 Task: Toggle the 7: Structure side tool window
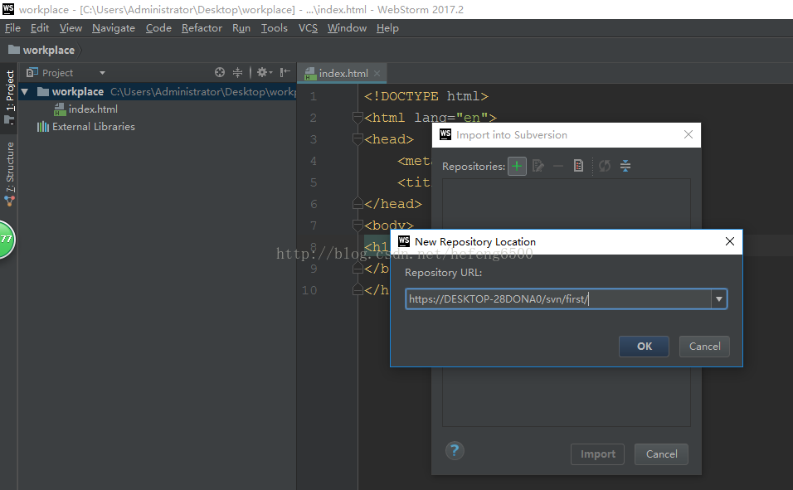(x=9, y=173)
